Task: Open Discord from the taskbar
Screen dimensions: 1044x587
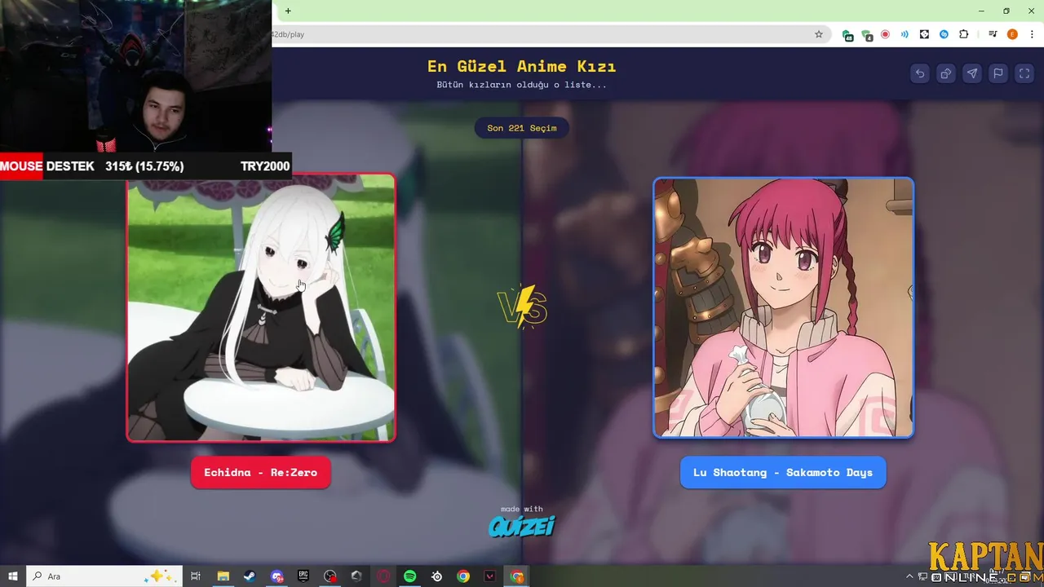Action: click(277, 576)
